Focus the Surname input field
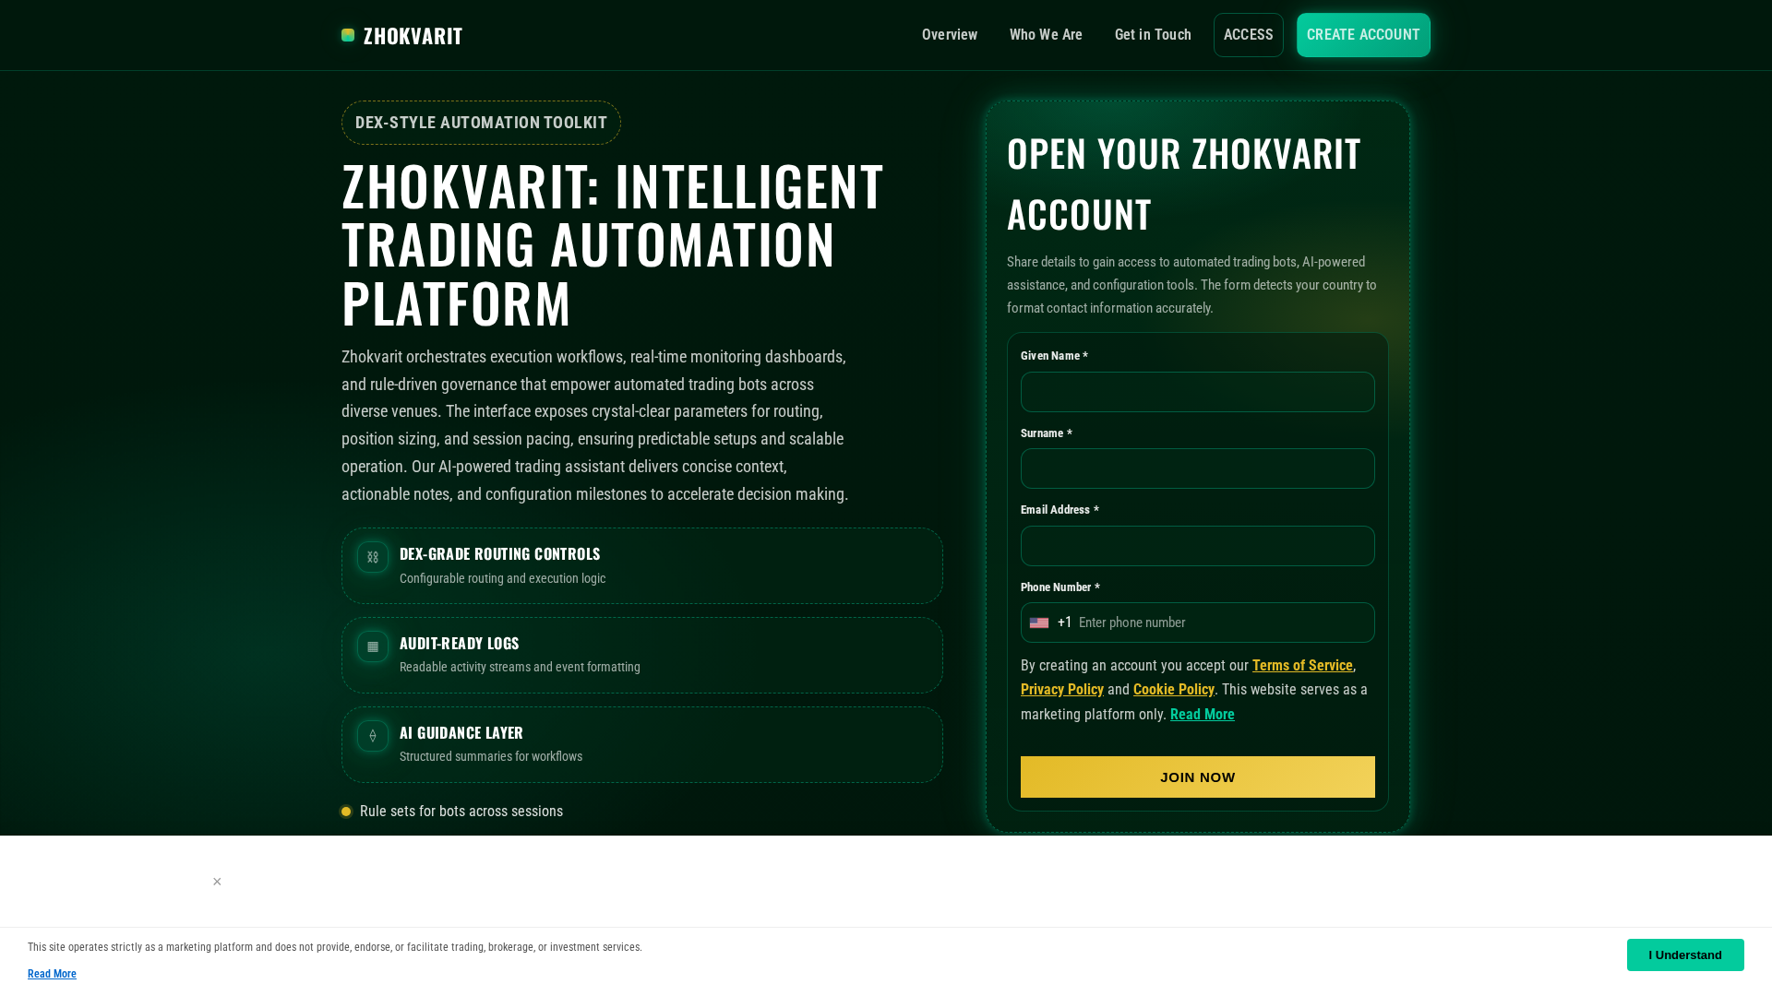Screen dimensions: 1772x996 click(x=1198, y=468)
